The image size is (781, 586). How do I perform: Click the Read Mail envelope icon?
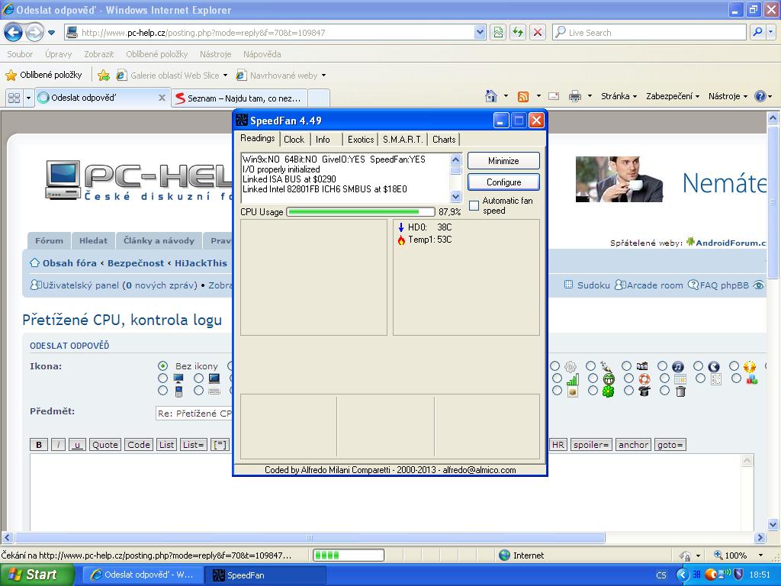click(x=554, y=96)
